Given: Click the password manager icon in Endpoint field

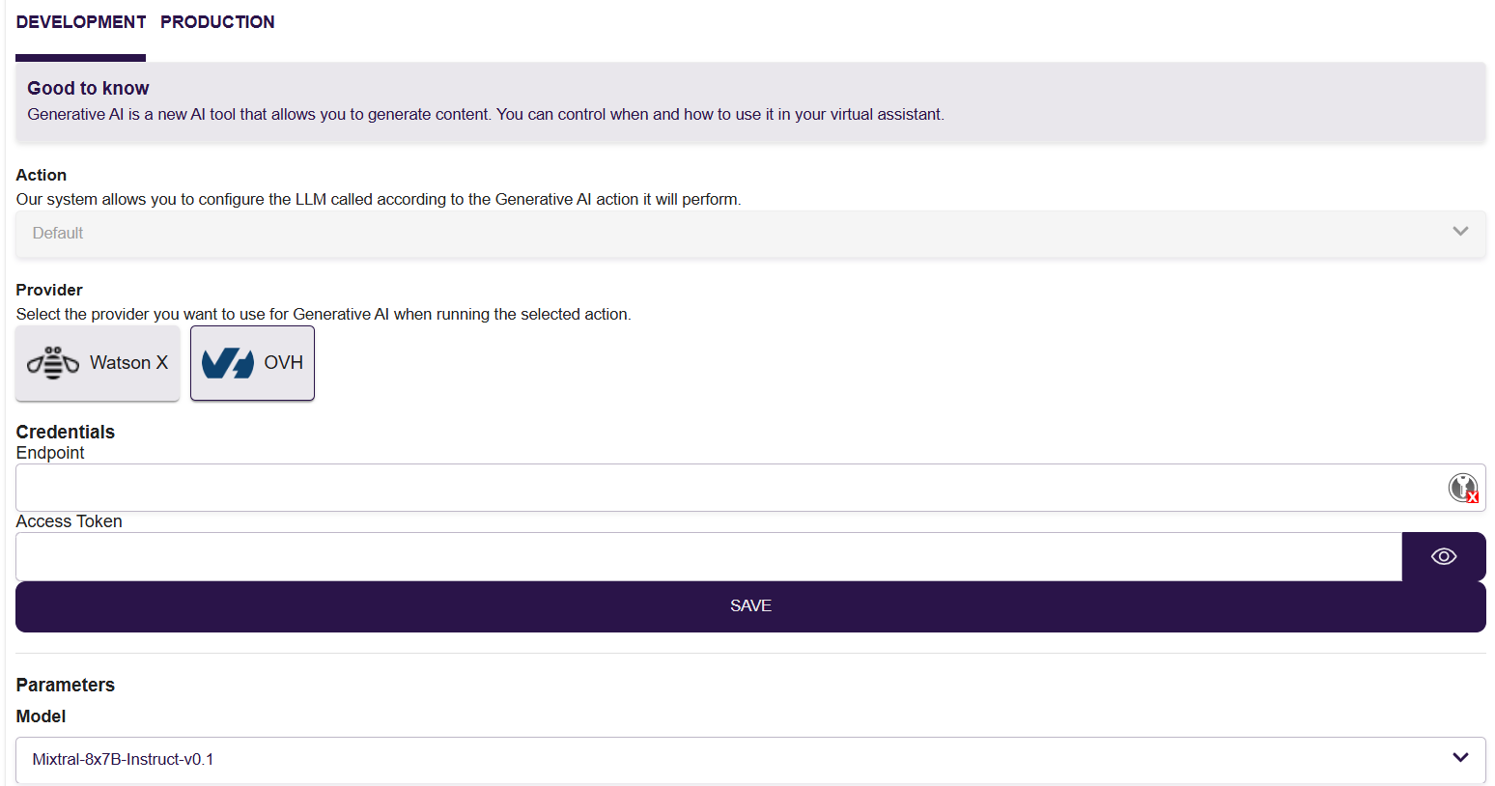Looking at the screenshot, I should [1463, 488].
